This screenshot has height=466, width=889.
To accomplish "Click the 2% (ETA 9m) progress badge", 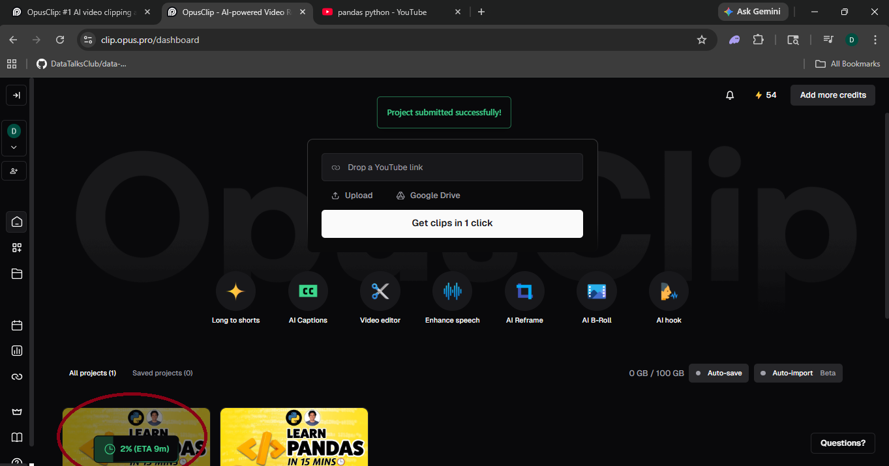I will (x=136, y=449).
